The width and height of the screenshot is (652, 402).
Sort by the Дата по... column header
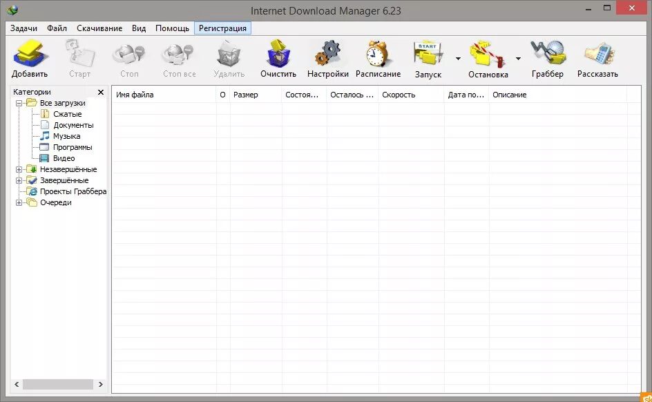coord(466,95)
